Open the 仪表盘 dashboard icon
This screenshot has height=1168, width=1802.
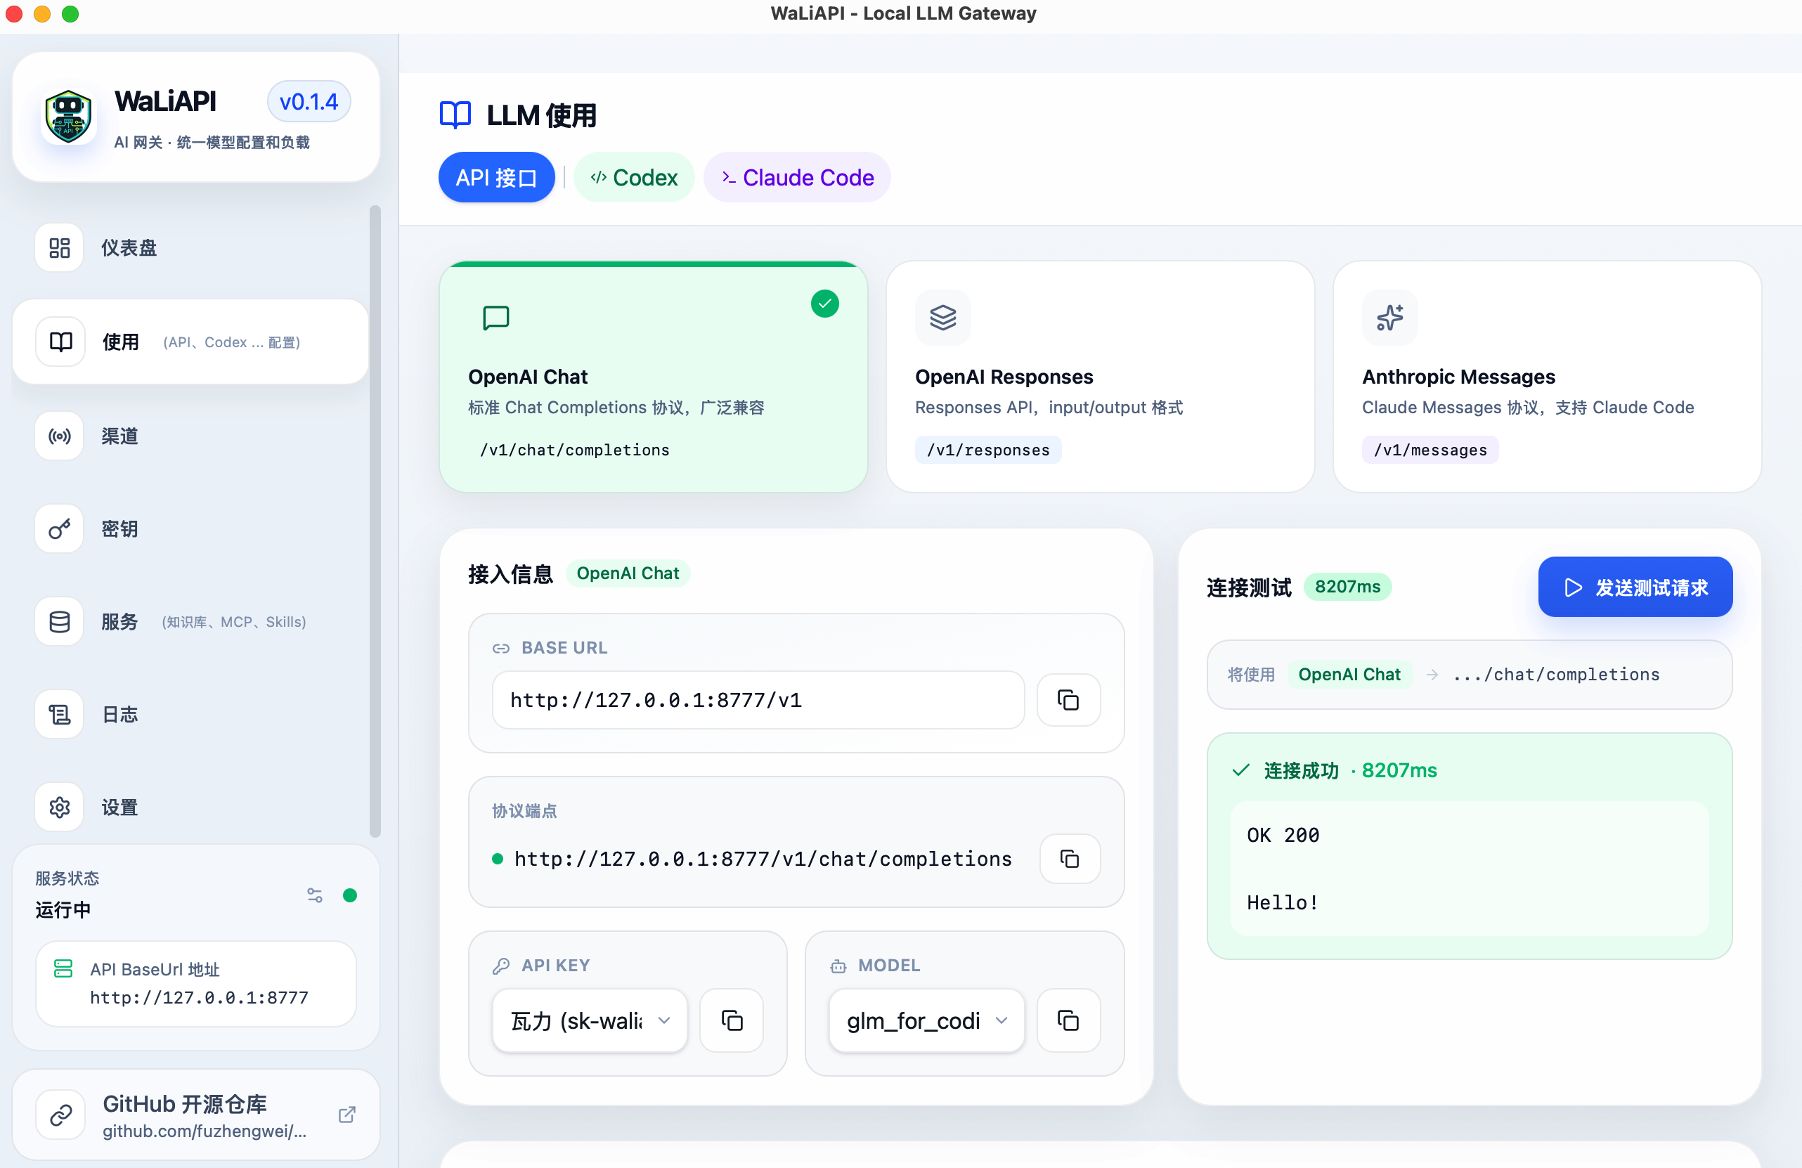60,247
